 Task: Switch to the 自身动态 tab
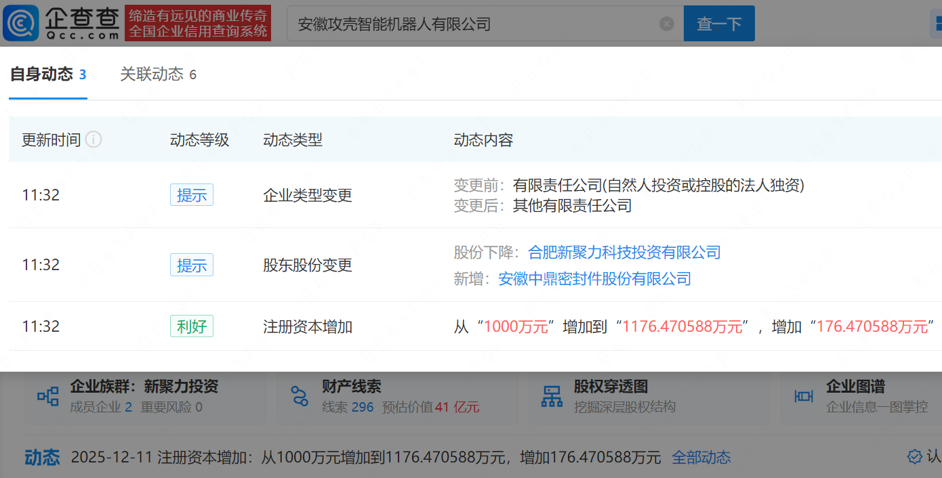click(41, 74)
